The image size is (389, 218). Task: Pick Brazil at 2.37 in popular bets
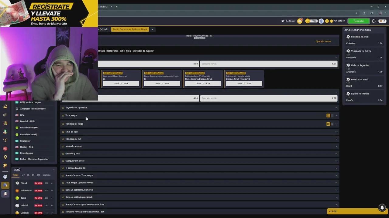tap(364, 86)
